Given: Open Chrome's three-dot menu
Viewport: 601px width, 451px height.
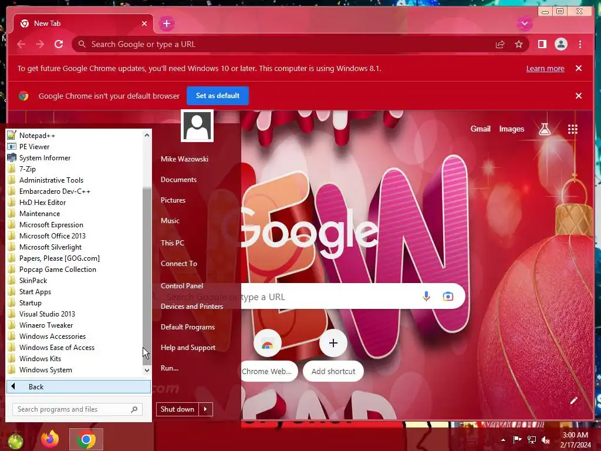Looking at the screenshot, I should (x=580, y=44).
